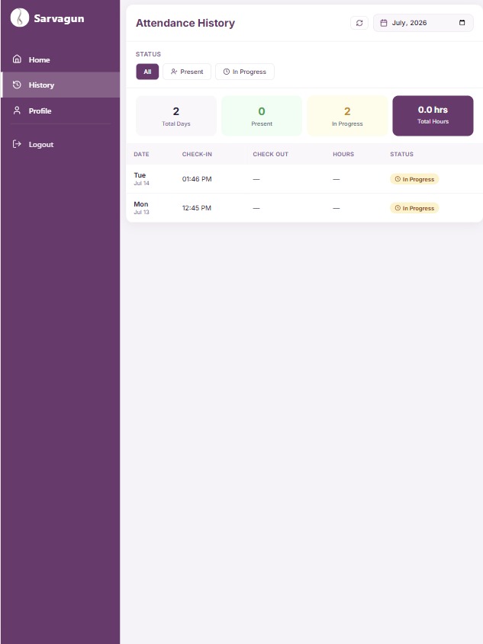Click the Profile person icon in sidebar
The height and width of the screenshot is (644, 483).
coord(17,111)
